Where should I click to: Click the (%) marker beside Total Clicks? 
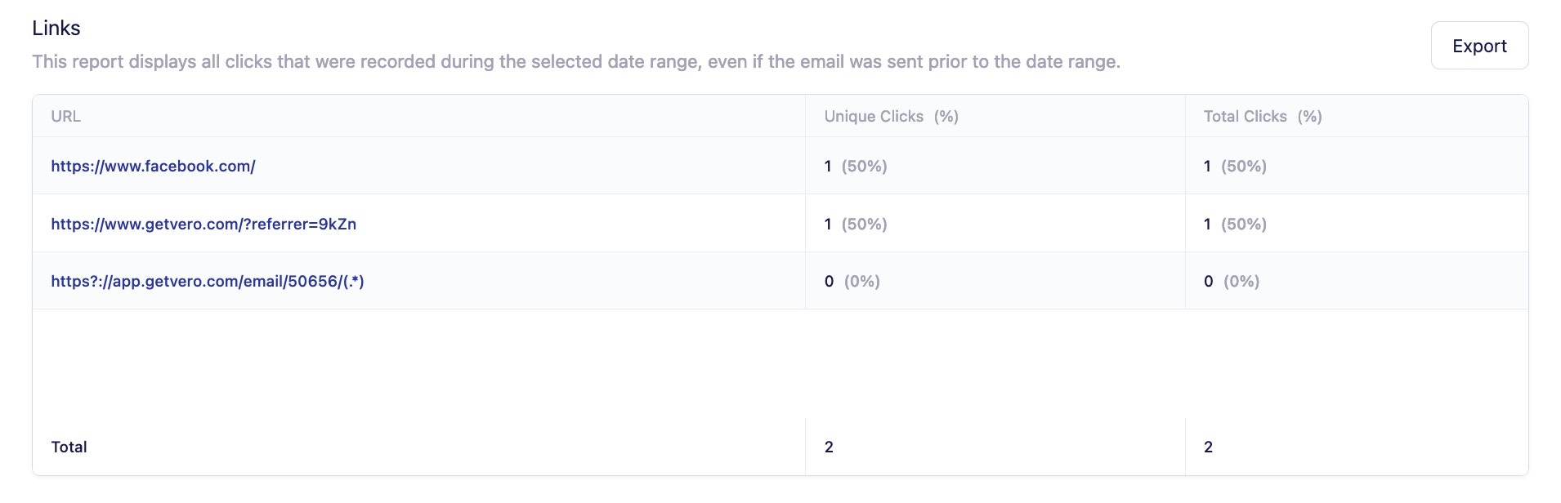(1309, 116)
